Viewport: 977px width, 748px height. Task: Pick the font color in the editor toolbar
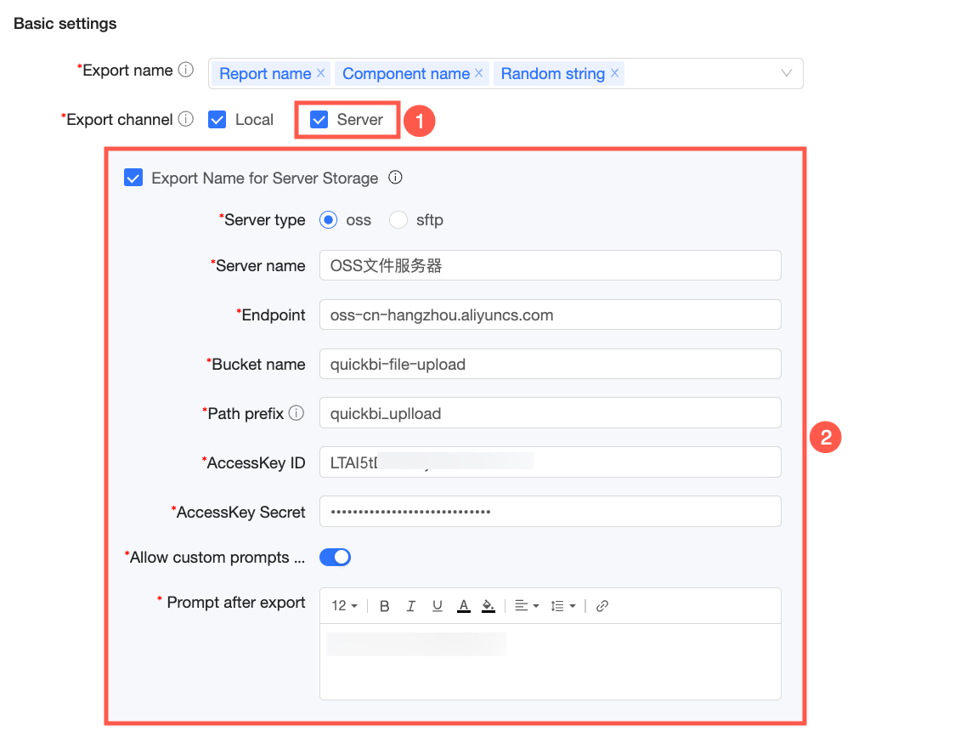point(464,606)
